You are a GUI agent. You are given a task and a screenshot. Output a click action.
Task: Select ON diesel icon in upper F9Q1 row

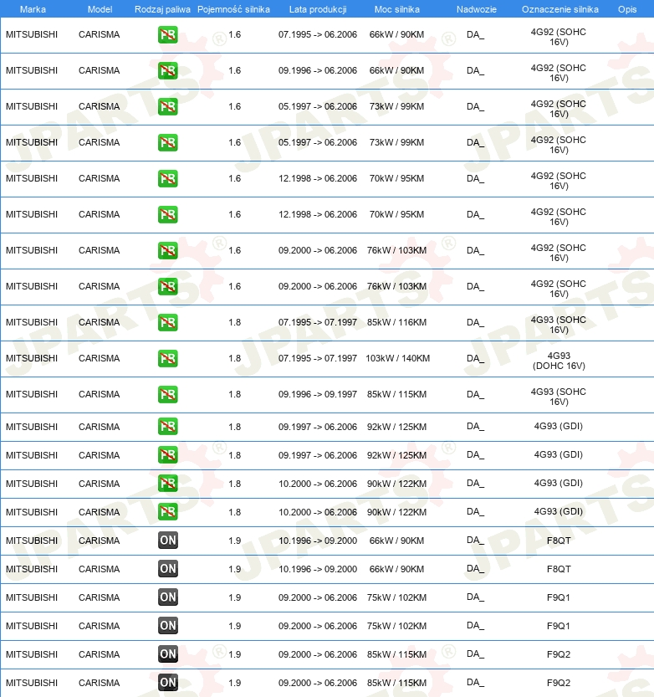pos(168,597)
